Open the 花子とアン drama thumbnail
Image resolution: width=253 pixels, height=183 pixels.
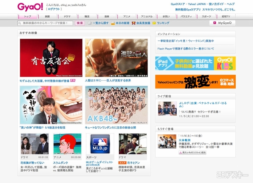(133, 144)
